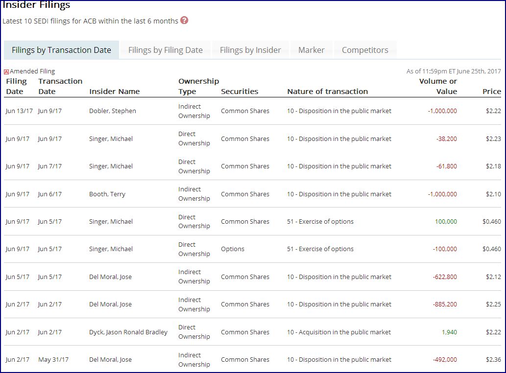Open the Filings by Transaction Date tab
Screen dimensions: 506x373
(x=61, y=50)
